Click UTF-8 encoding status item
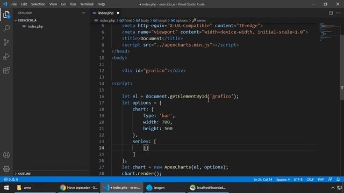The width and height of the screenshot is (344, 193). coord(298,180)
